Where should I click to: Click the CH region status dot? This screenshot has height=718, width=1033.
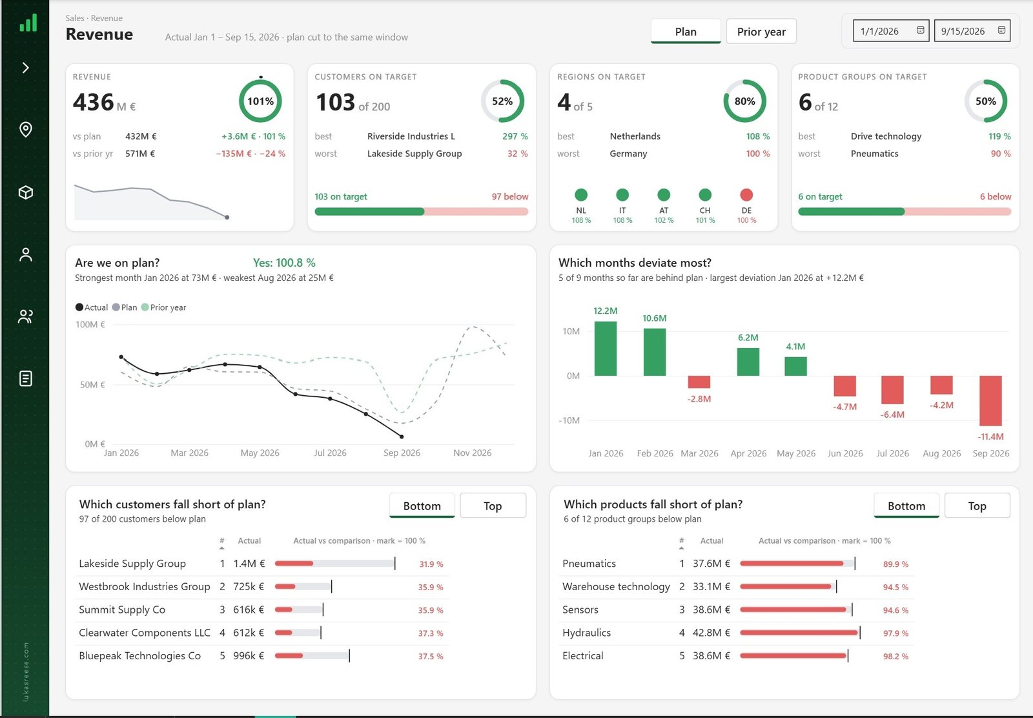705,195
